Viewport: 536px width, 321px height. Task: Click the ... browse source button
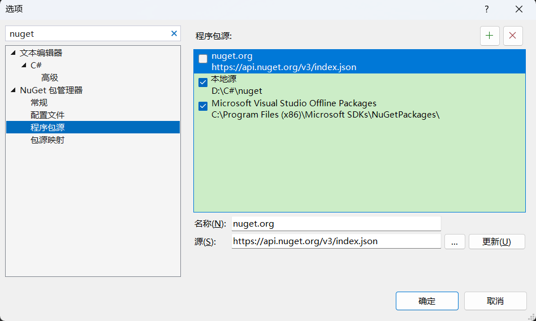point(455,242)
